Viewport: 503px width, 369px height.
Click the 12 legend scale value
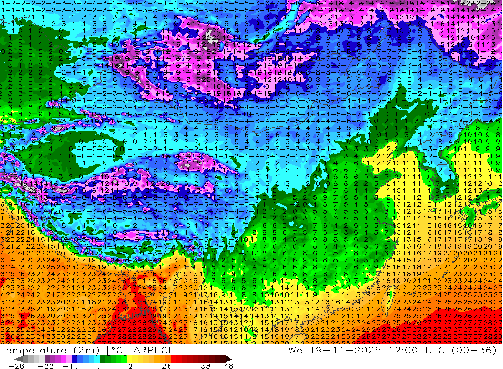click(128, 366)
